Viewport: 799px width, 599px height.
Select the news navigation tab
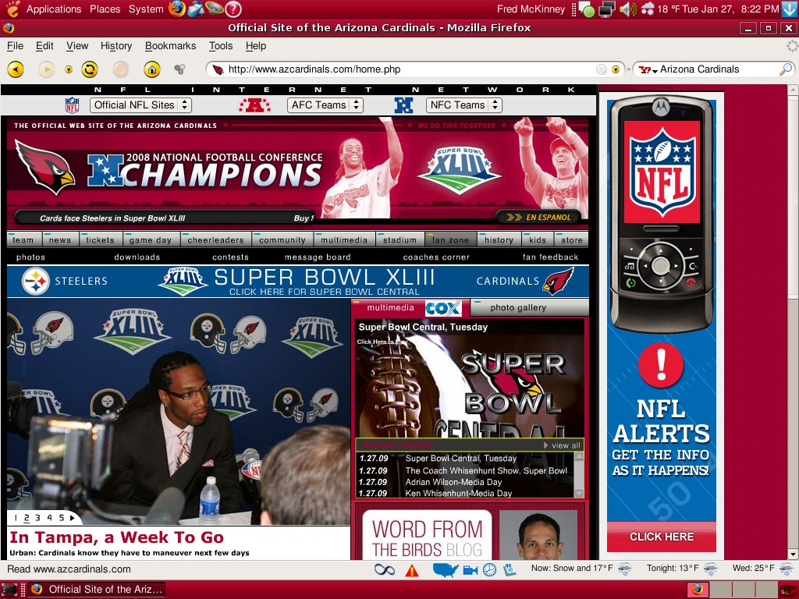[x=60, y=240]
